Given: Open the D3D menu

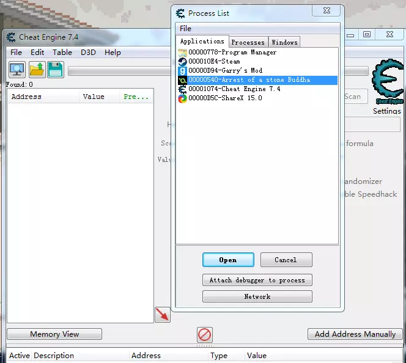Looking at the screenshot, I should pos(88,53).
